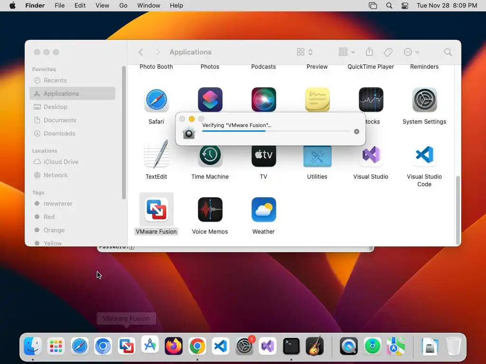Select the Orange tag in sidebar

tap(73, 230)
